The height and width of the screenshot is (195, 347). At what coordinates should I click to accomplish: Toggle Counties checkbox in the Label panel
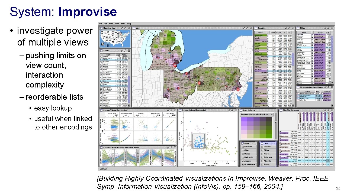[262, 147]
